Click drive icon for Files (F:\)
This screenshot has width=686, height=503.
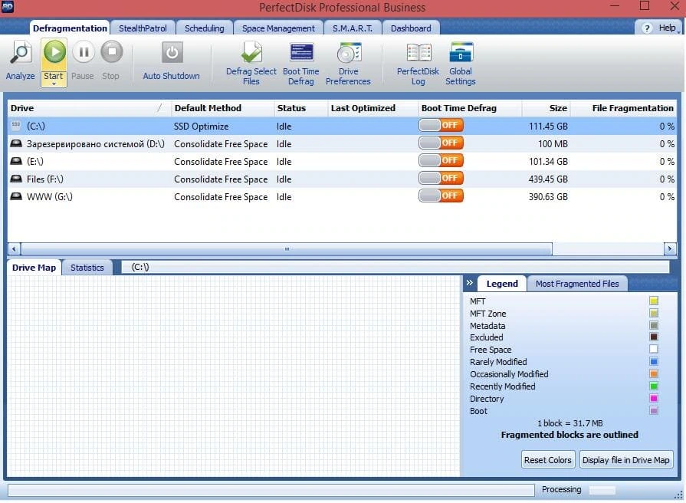pos(16,179)
